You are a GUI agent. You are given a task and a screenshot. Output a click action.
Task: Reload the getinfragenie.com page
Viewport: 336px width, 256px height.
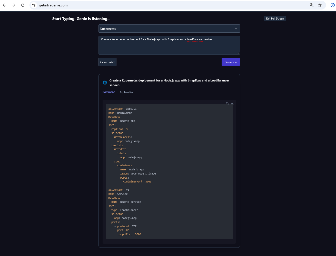pyautogui.click(x=23, y=5)
